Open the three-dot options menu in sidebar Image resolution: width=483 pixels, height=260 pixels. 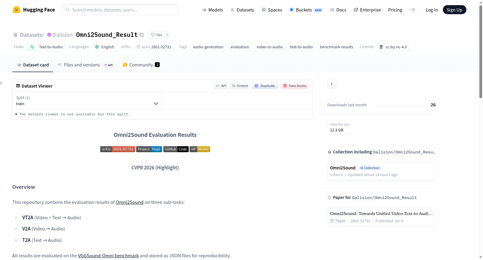(332, 84)
